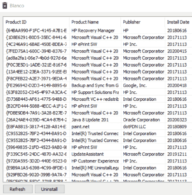
Task: Select product ID {B2CFD444-5088-4ECC-A1F1-2
Action: tap(36, 106)
